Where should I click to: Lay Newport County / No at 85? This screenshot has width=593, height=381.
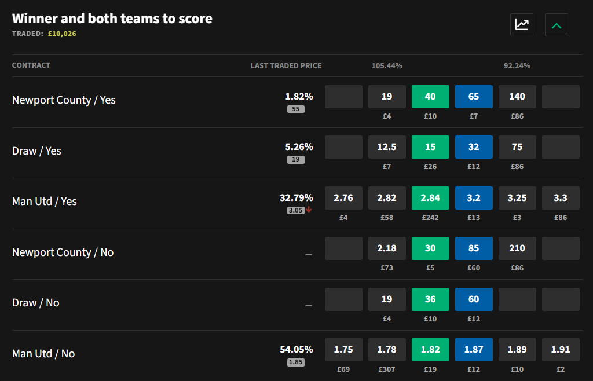[x=474, y=248]
